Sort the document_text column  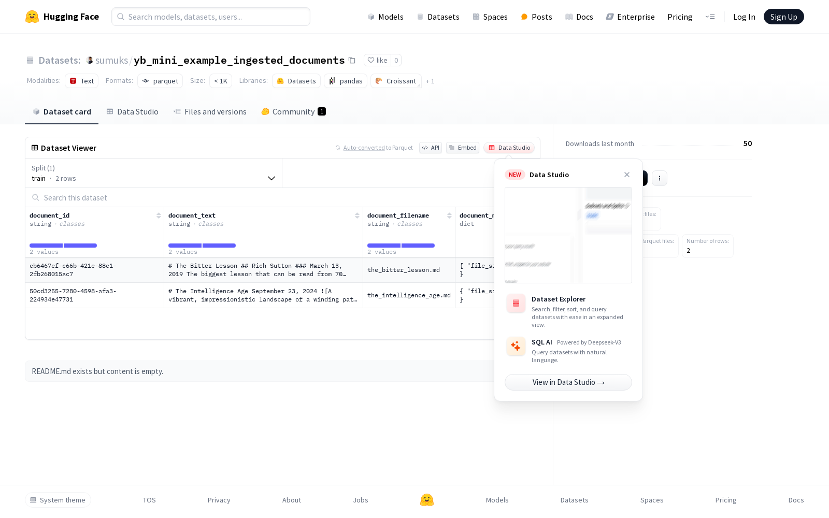click(x=357, y=215)
